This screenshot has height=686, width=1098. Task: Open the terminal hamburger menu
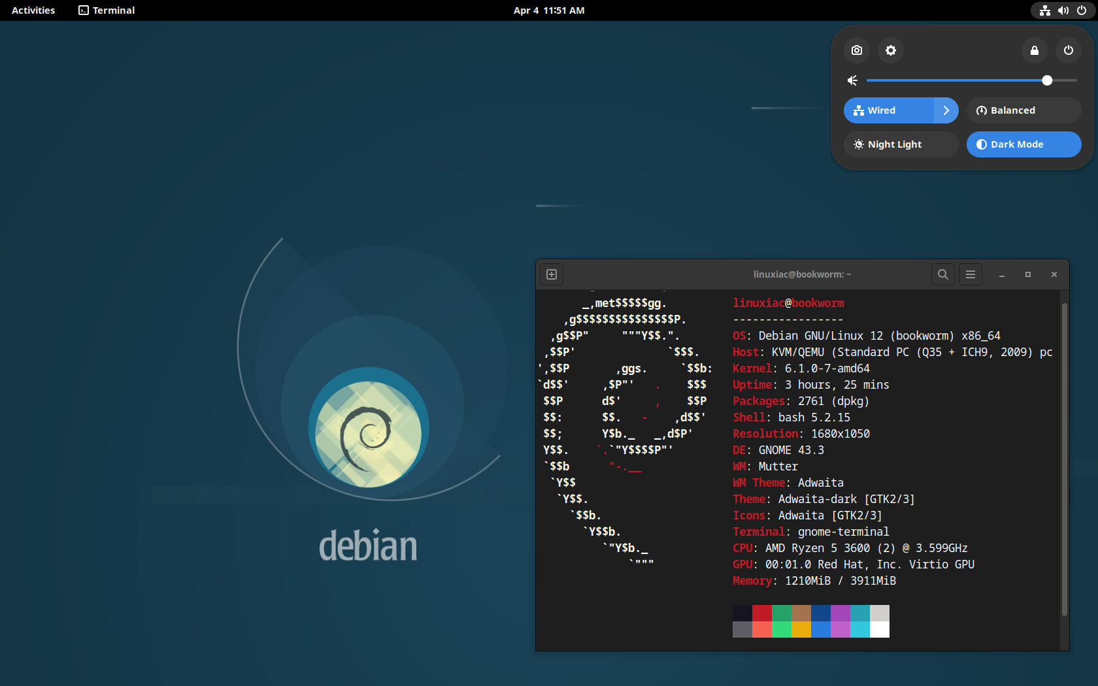[970, 274]
